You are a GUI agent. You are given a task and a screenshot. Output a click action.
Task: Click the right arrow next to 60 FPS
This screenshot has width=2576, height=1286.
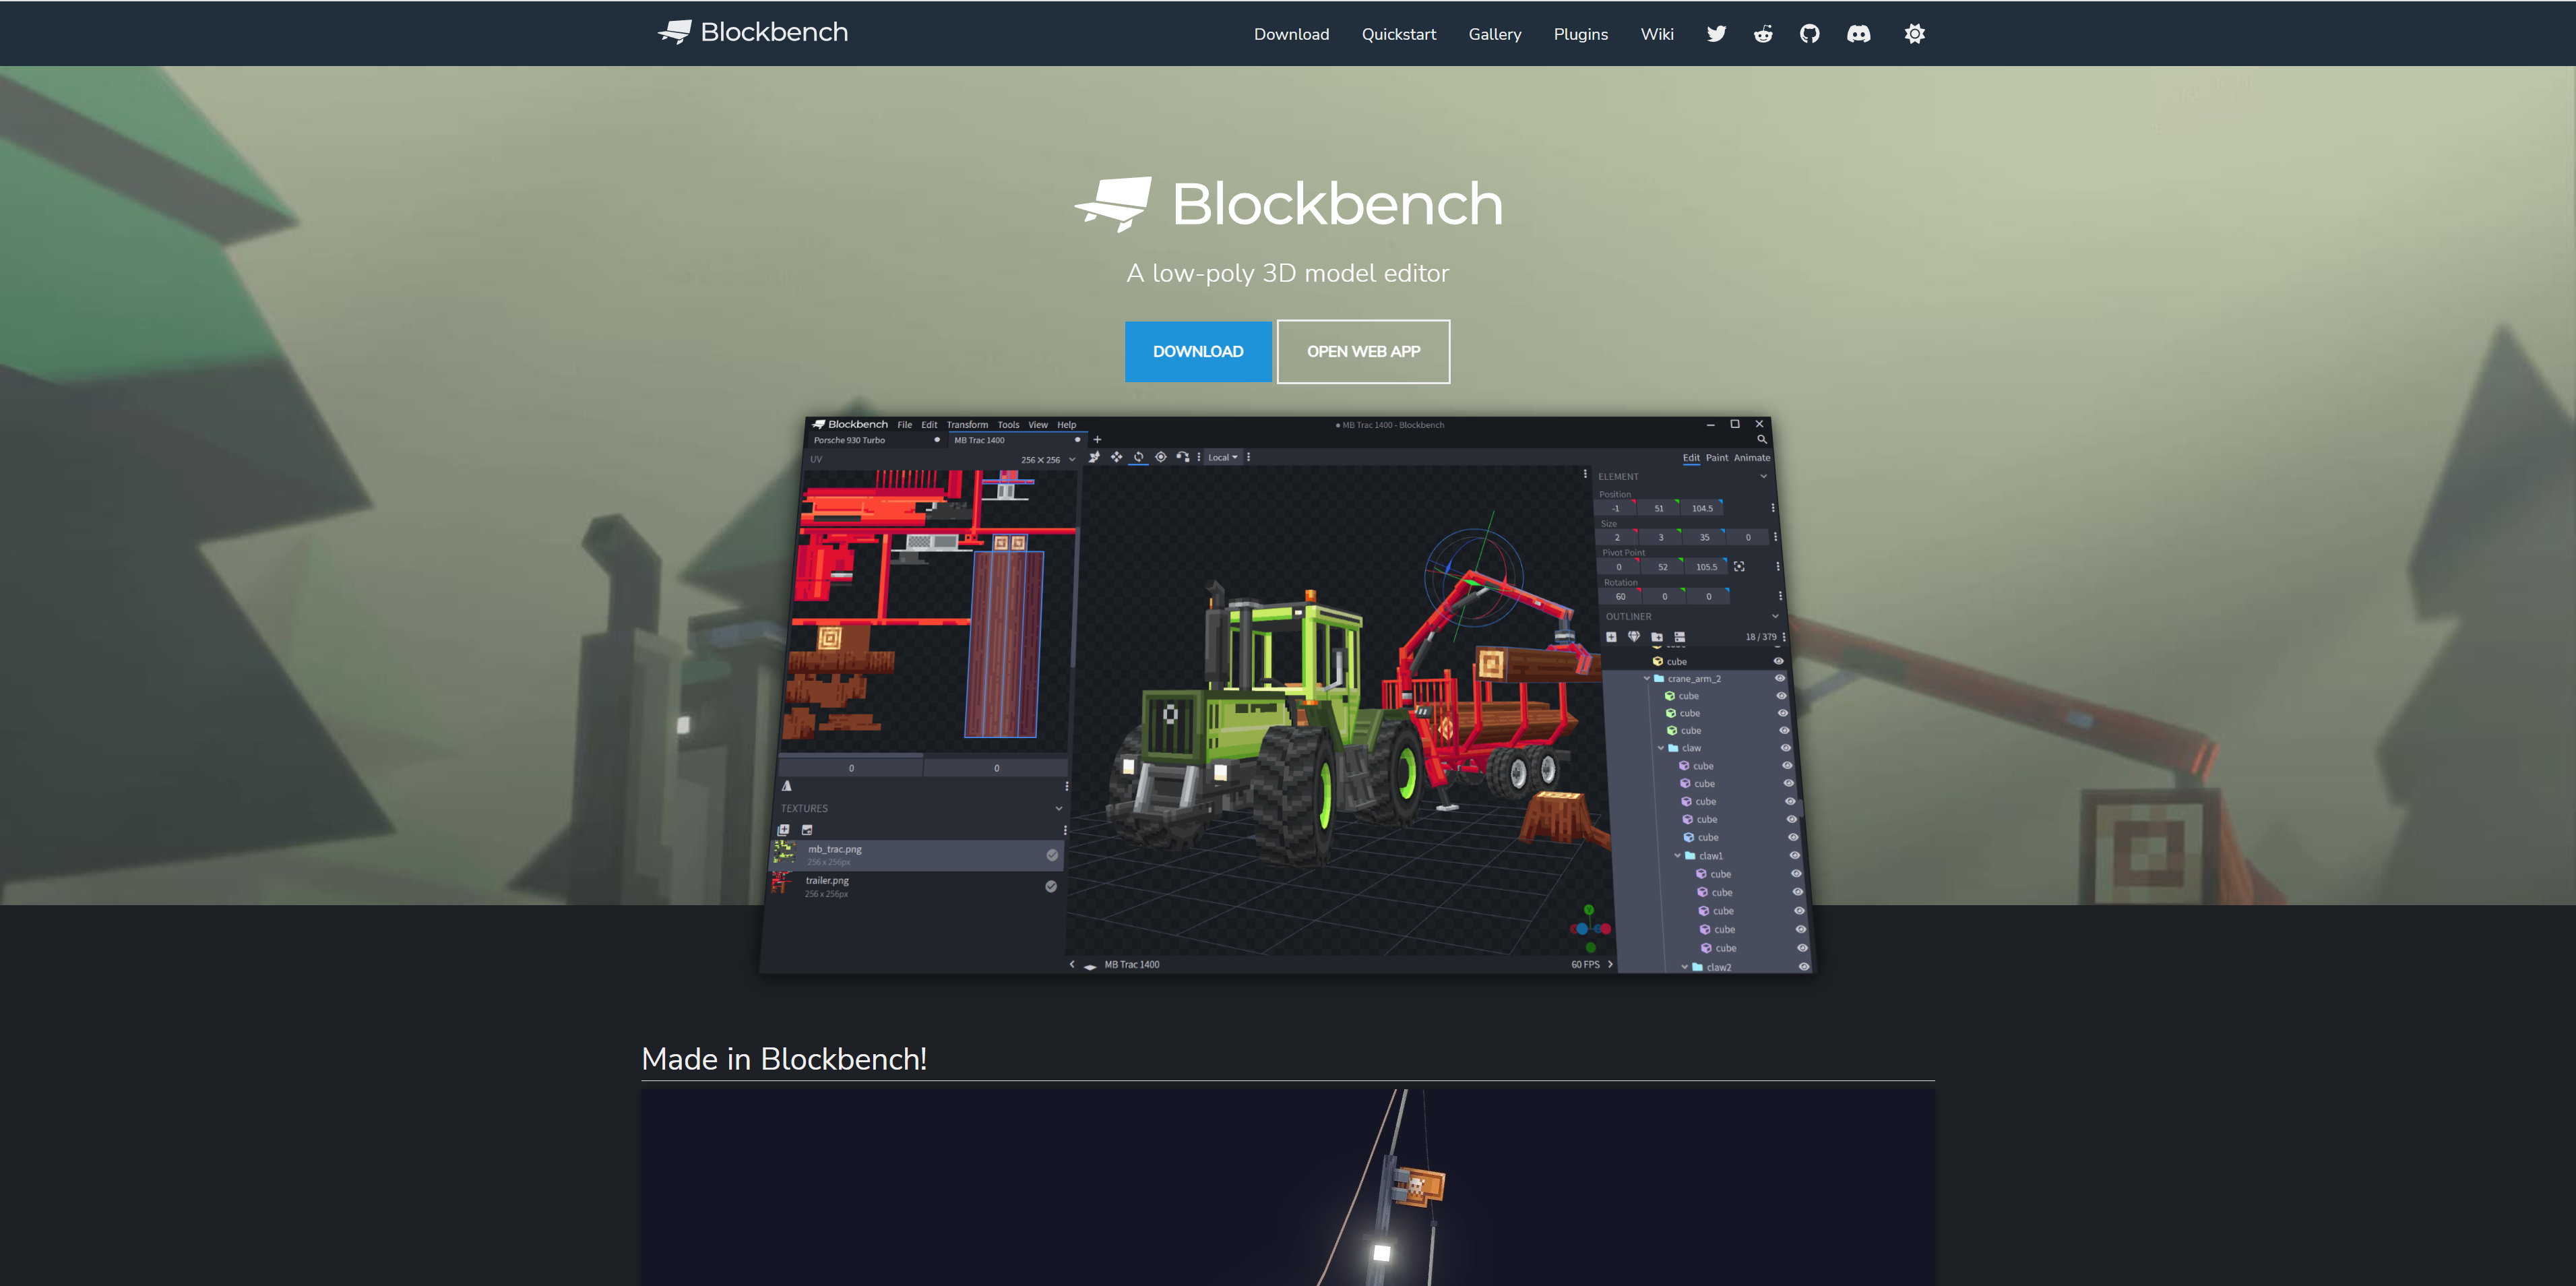click(x=1610, y=964)
